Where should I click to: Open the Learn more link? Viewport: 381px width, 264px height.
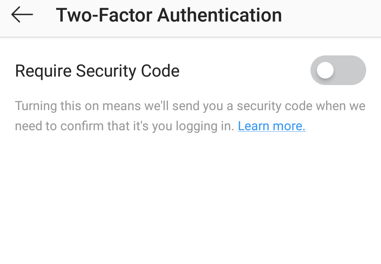pos(272,126)
